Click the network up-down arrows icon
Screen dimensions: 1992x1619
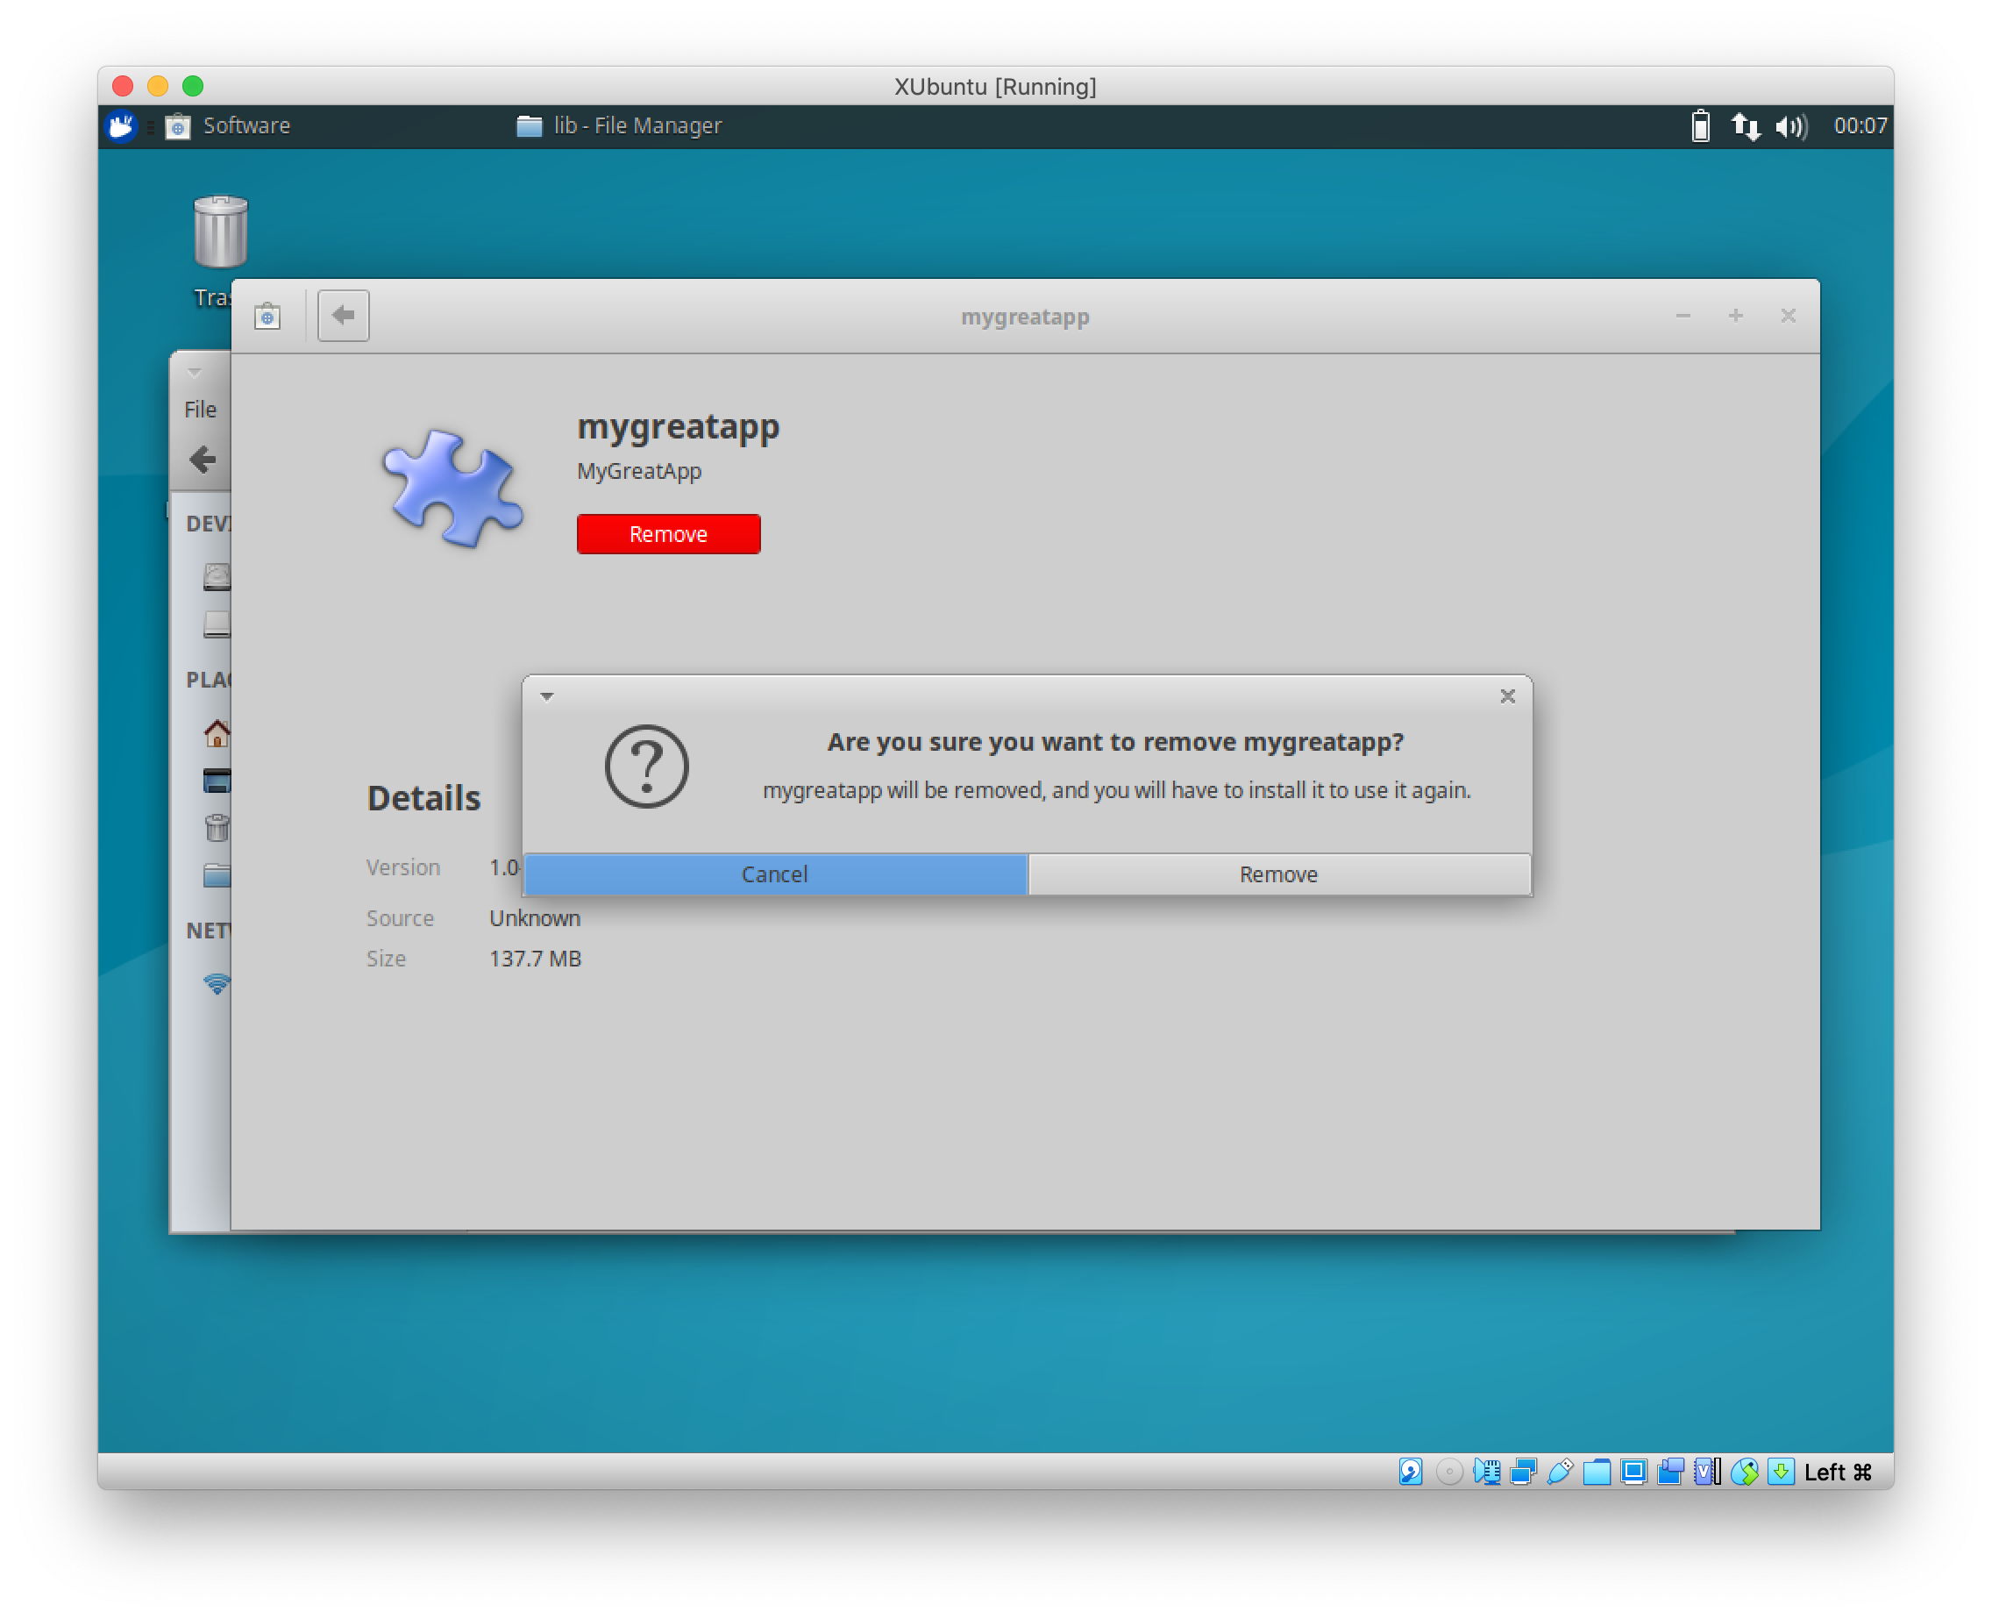point(1745,125)
